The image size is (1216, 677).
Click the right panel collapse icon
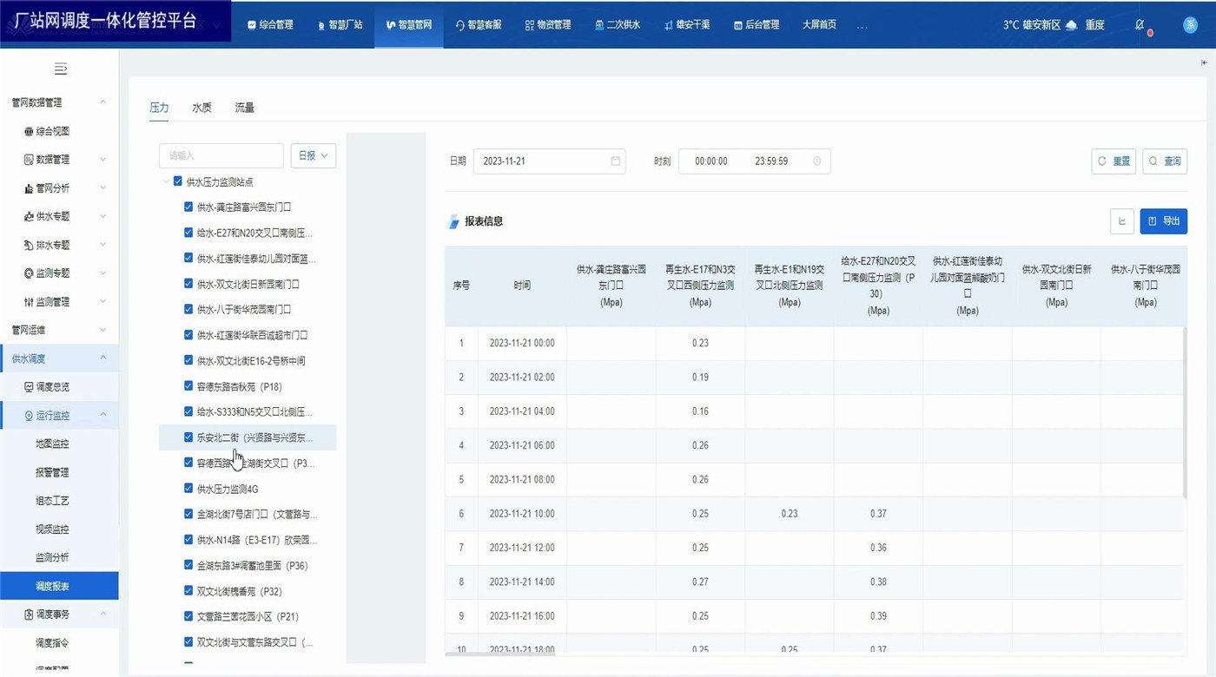pos(1204,62)
